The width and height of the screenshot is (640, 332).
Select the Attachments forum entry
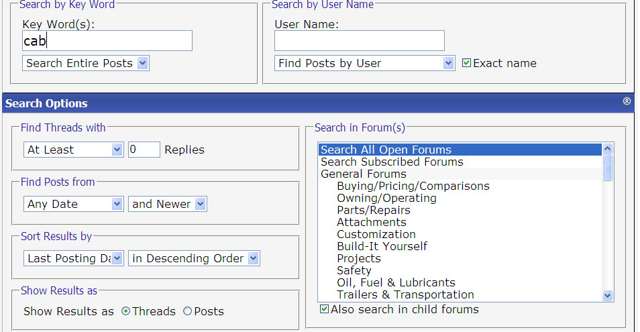(371, 222)
